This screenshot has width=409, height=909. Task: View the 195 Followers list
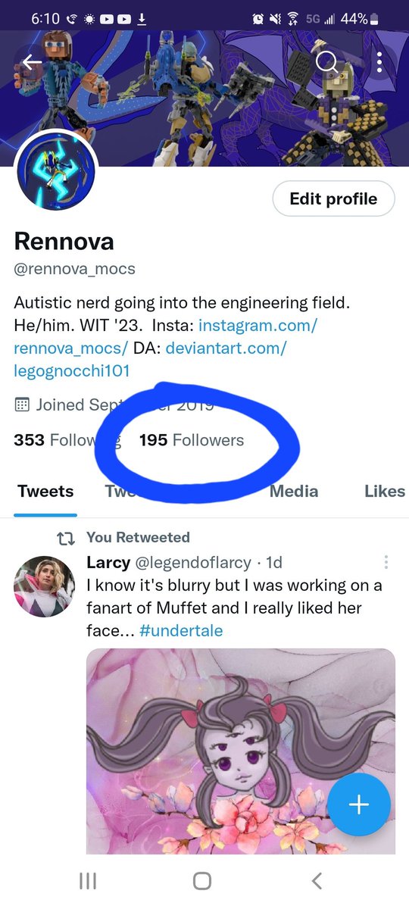[192, 440]
